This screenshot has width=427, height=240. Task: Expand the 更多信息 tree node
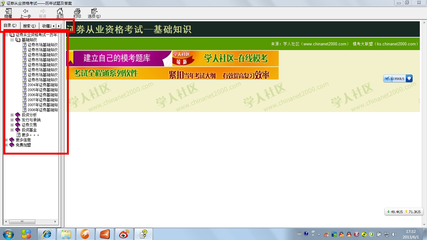pyautogui.click(x=6, y=140)
